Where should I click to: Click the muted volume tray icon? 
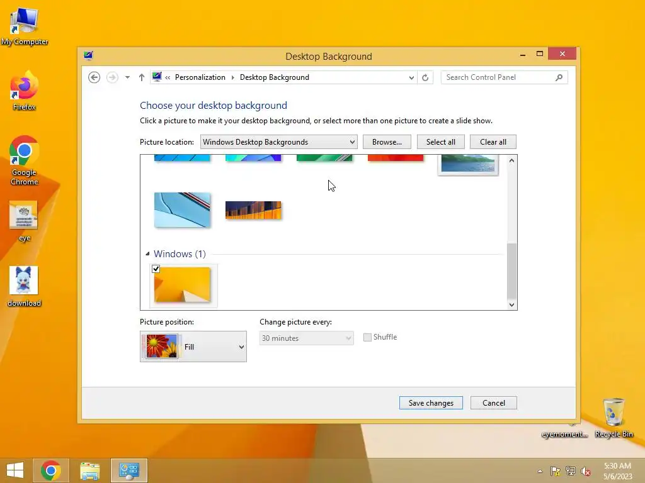(x=586, y=471)
